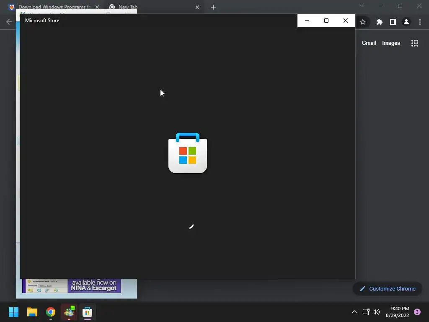Screen dimensions: 429x322
Task: Close the Download Windows Programs tab
Action: click(x=97, y=7)
